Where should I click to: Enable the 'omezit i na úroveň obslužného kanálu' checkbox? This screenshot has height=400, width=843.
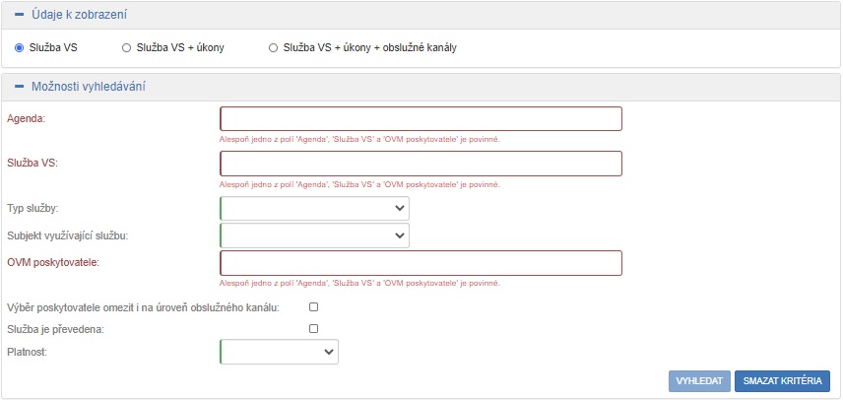[314, 307]
